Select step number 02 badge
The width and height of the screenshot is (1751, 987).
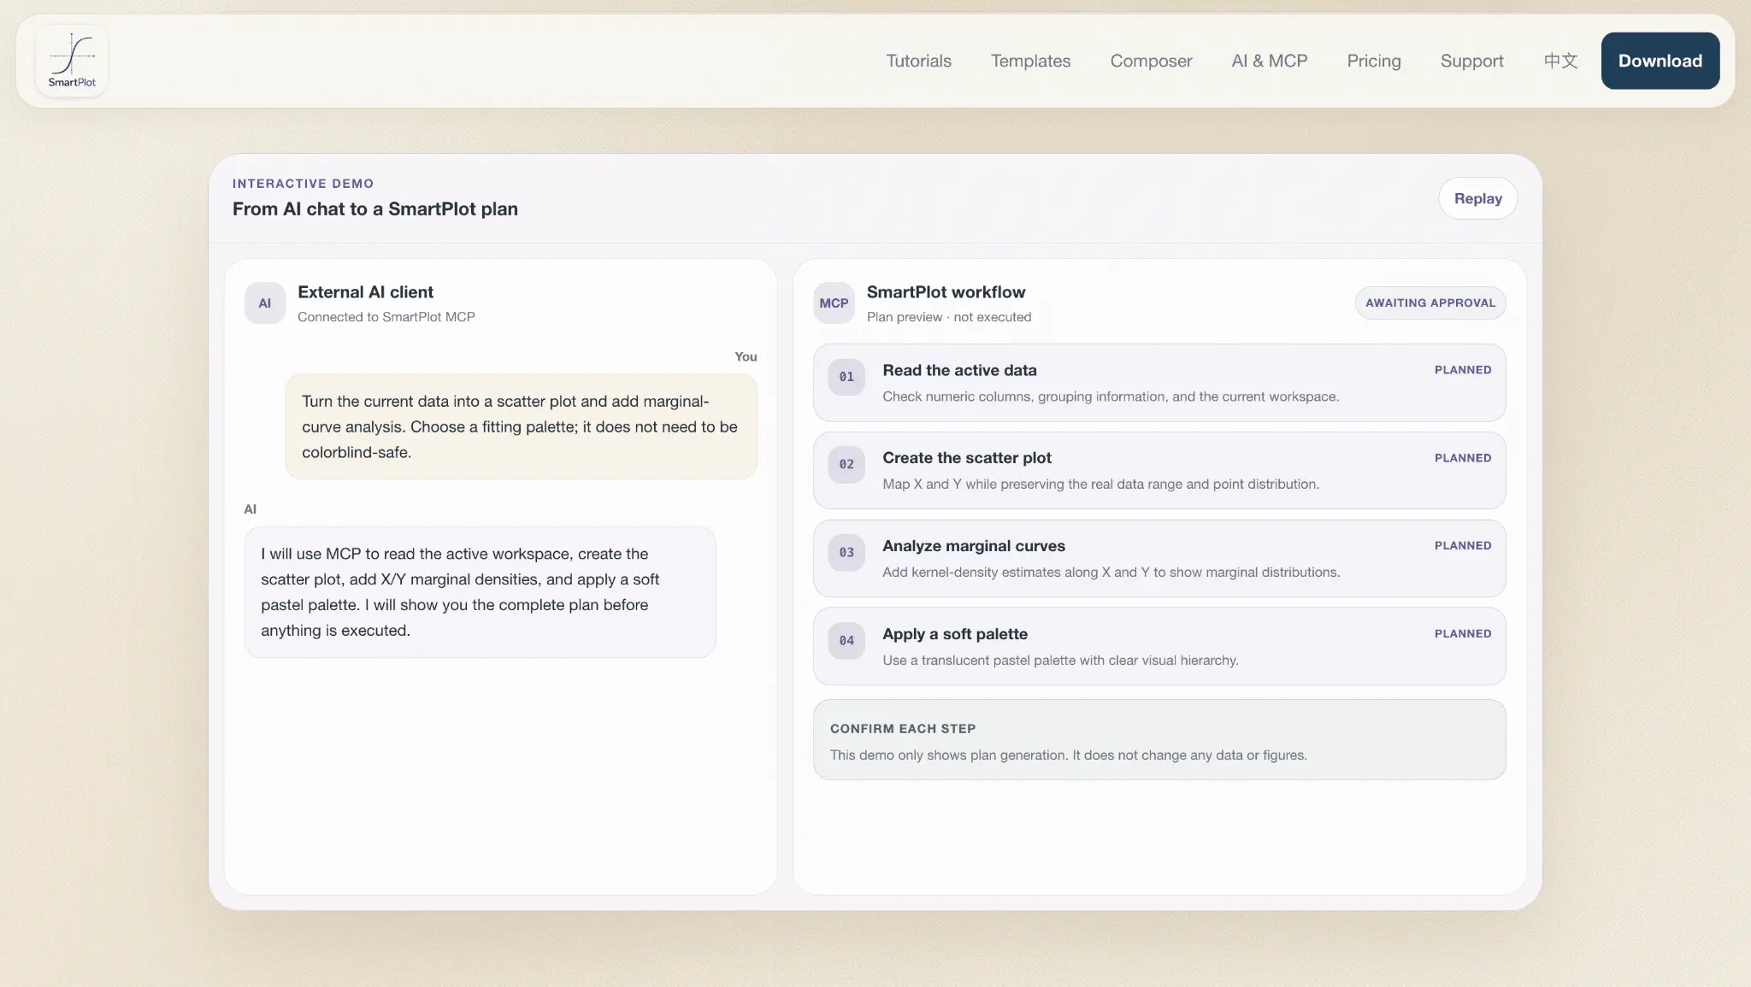[x=846, y=465]
